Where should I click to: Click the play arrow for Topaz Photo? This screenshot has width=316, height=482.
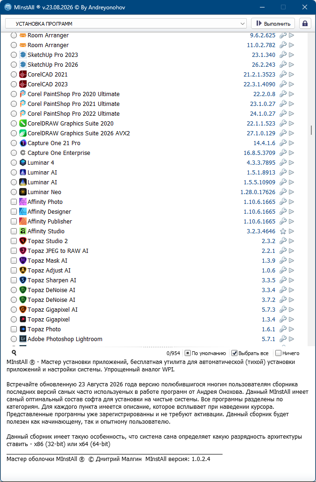point(291,329)
